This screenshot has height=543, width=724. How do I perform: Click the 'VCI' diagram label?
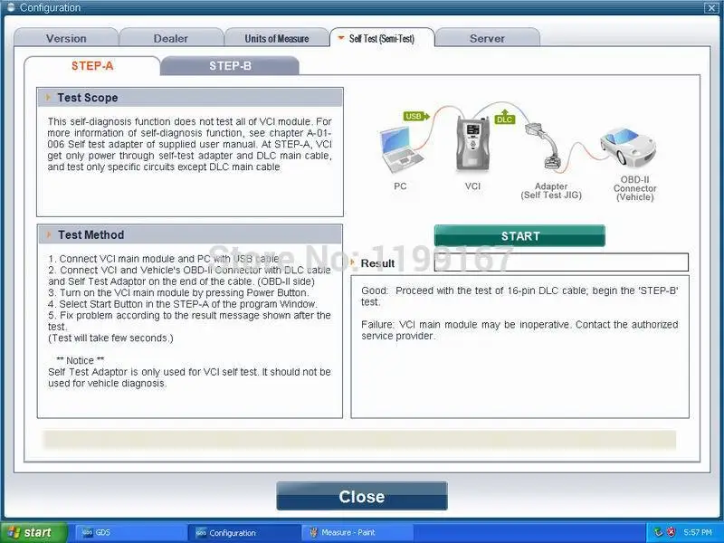(x=472, y=186)
